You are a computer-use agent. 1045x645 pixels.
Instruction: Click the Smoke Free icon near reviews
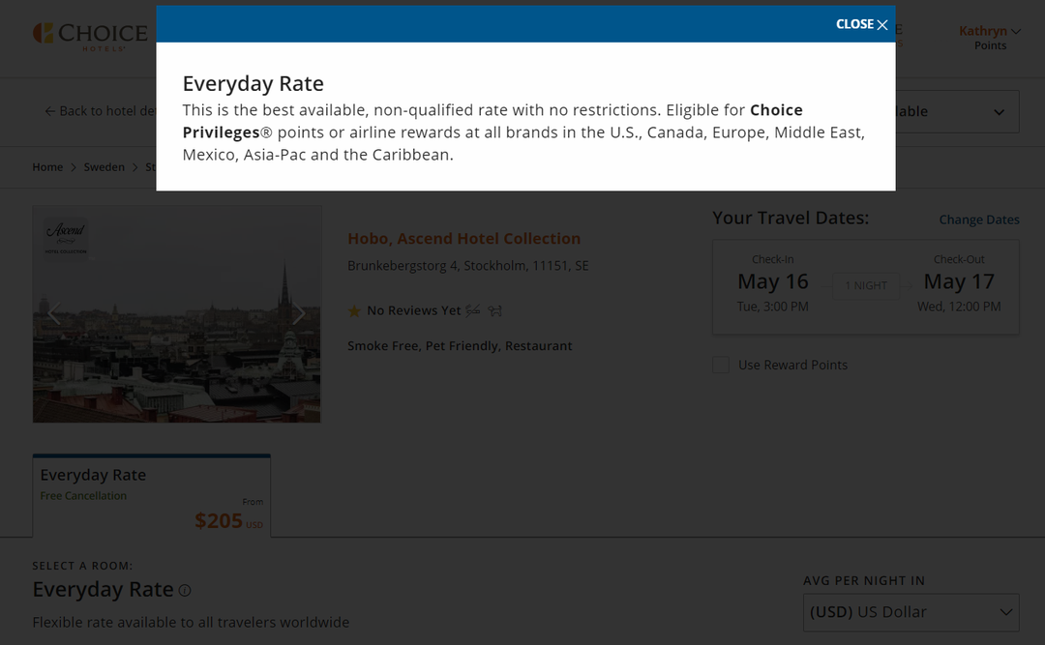[472, 310]
